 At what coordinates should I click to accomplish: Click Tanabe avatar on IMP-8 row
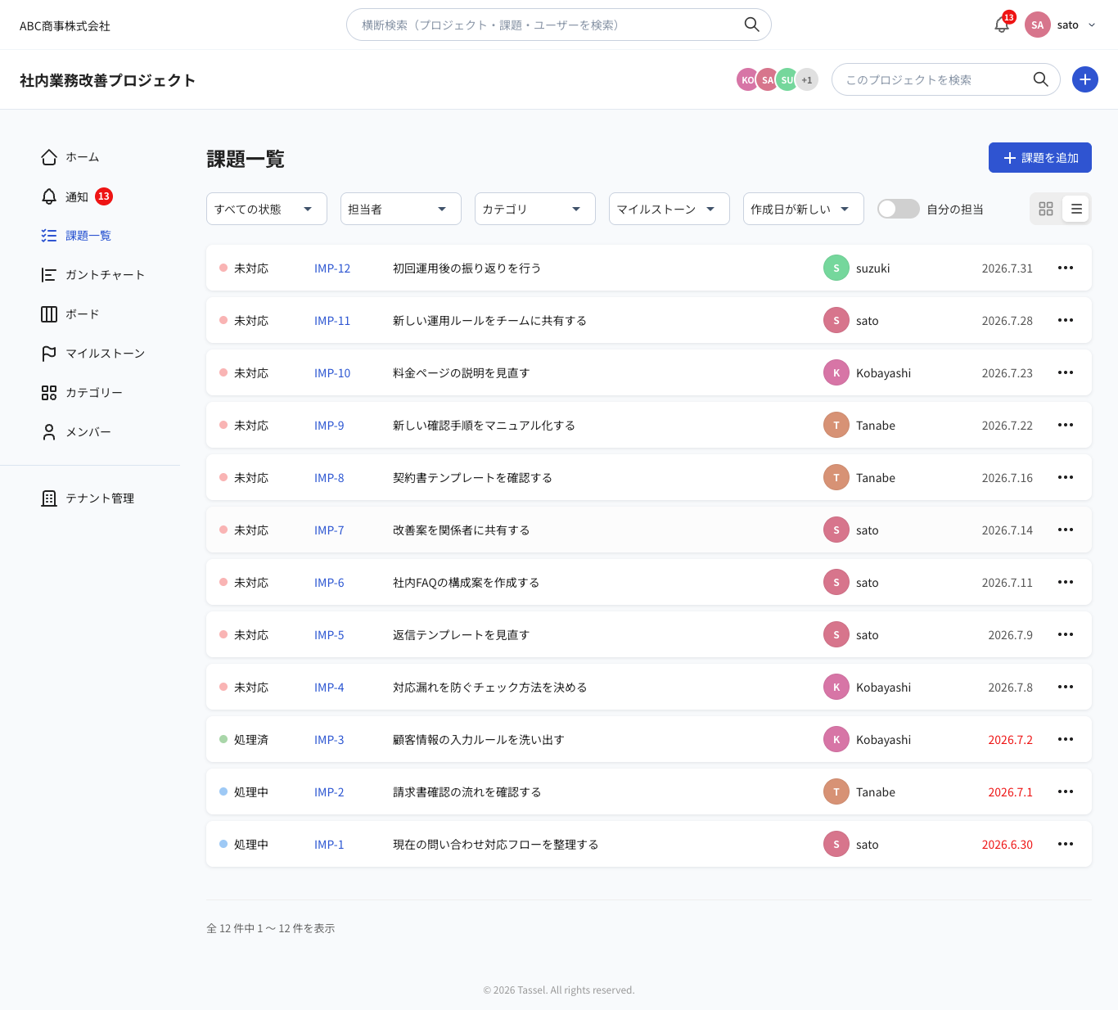(836, 477)
